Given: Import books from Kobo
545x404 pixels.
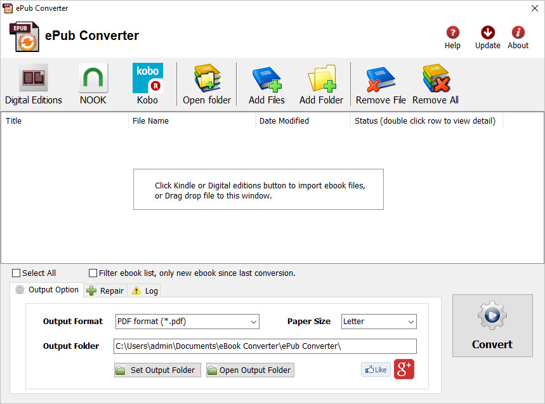Looking at the screenshot, I should 147,84.
